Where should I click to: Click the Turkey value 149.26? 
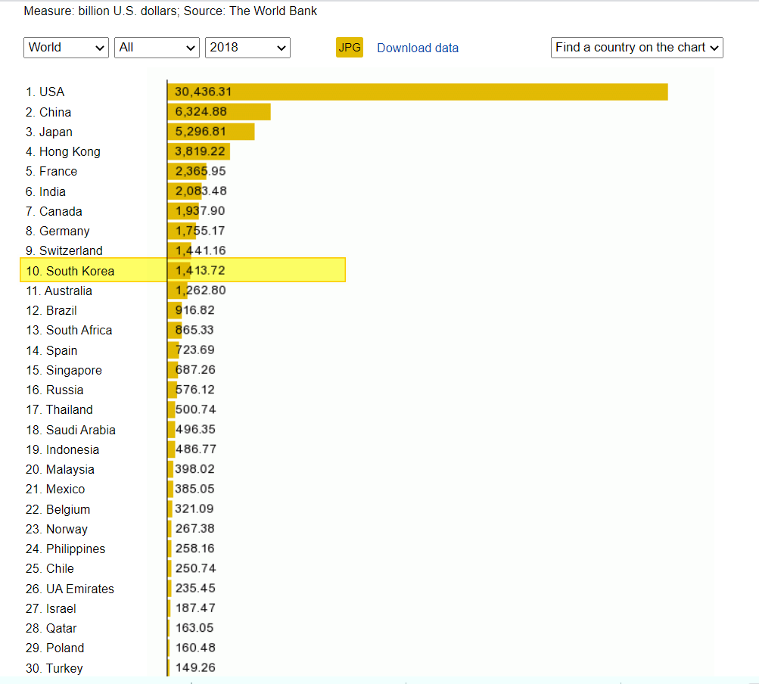click(x=195, y=667)
